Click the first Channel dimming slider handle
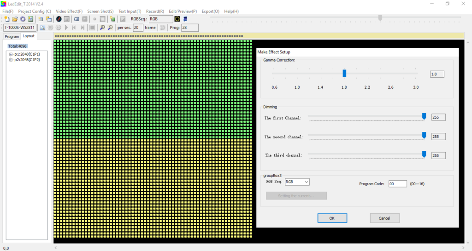The image size is (472, 251). coord(424,116)
